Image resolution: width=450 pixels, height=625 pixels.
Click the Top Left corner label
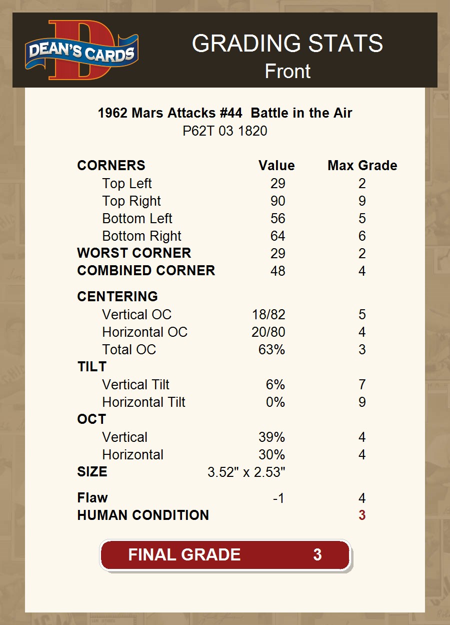[127, 184]
